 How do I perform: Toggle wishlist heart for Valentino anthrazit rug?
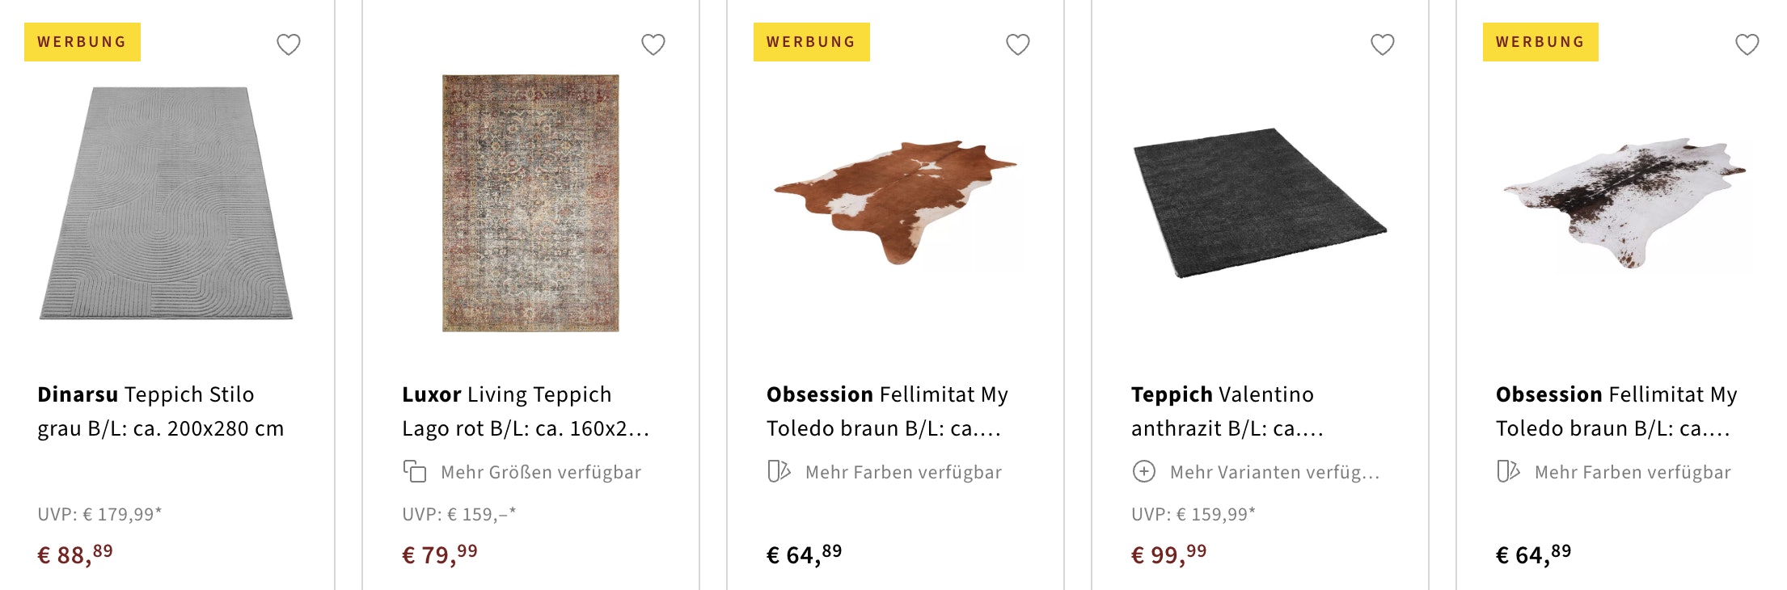(1383, 44)
